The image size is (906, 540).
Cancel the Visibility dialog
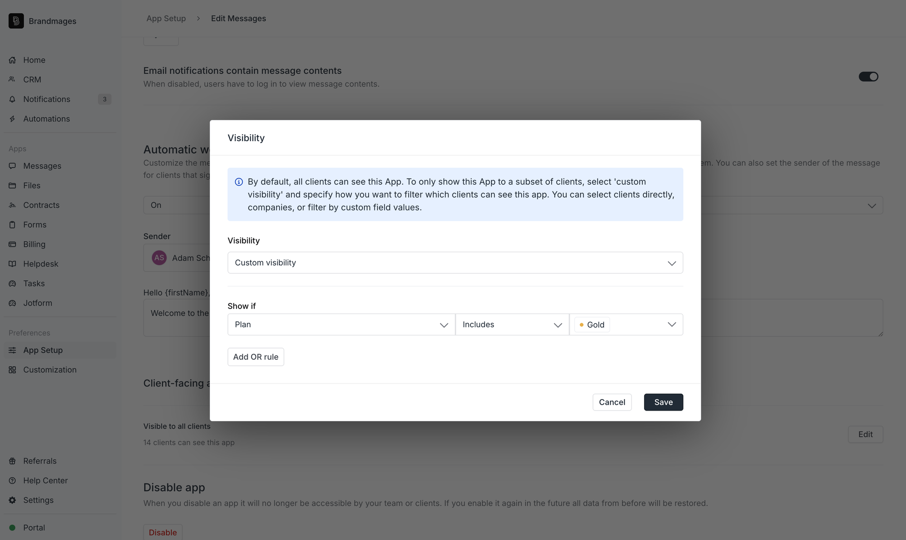[612, 402]
